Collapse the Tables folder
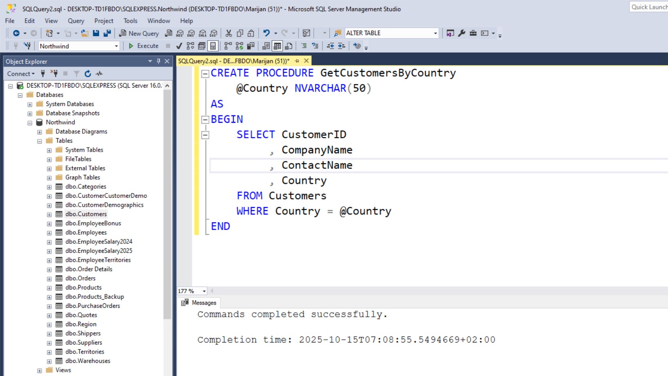The height and width of the screenshot is (376, 668). point(40,141)
